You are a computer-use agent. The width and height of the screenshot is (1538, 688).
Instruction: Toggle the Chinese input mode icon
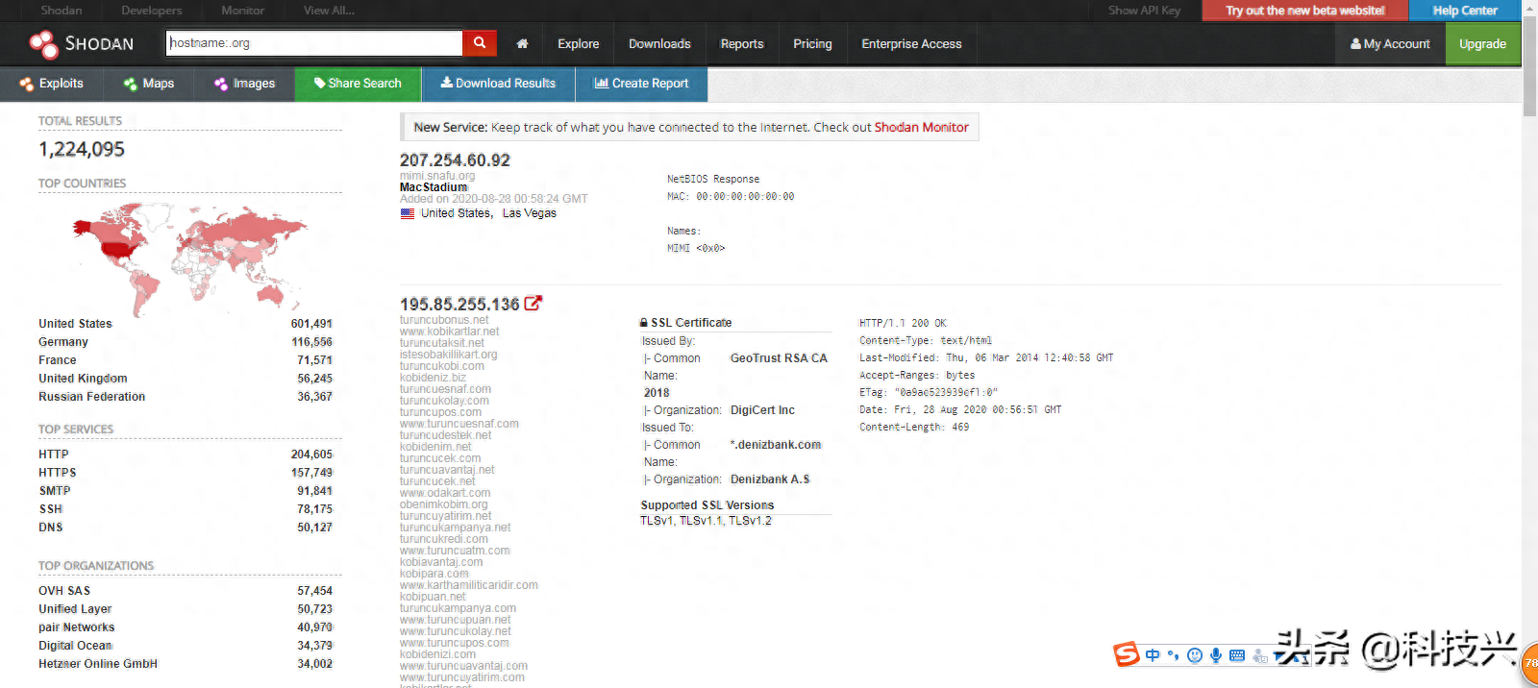point(1153,655)
